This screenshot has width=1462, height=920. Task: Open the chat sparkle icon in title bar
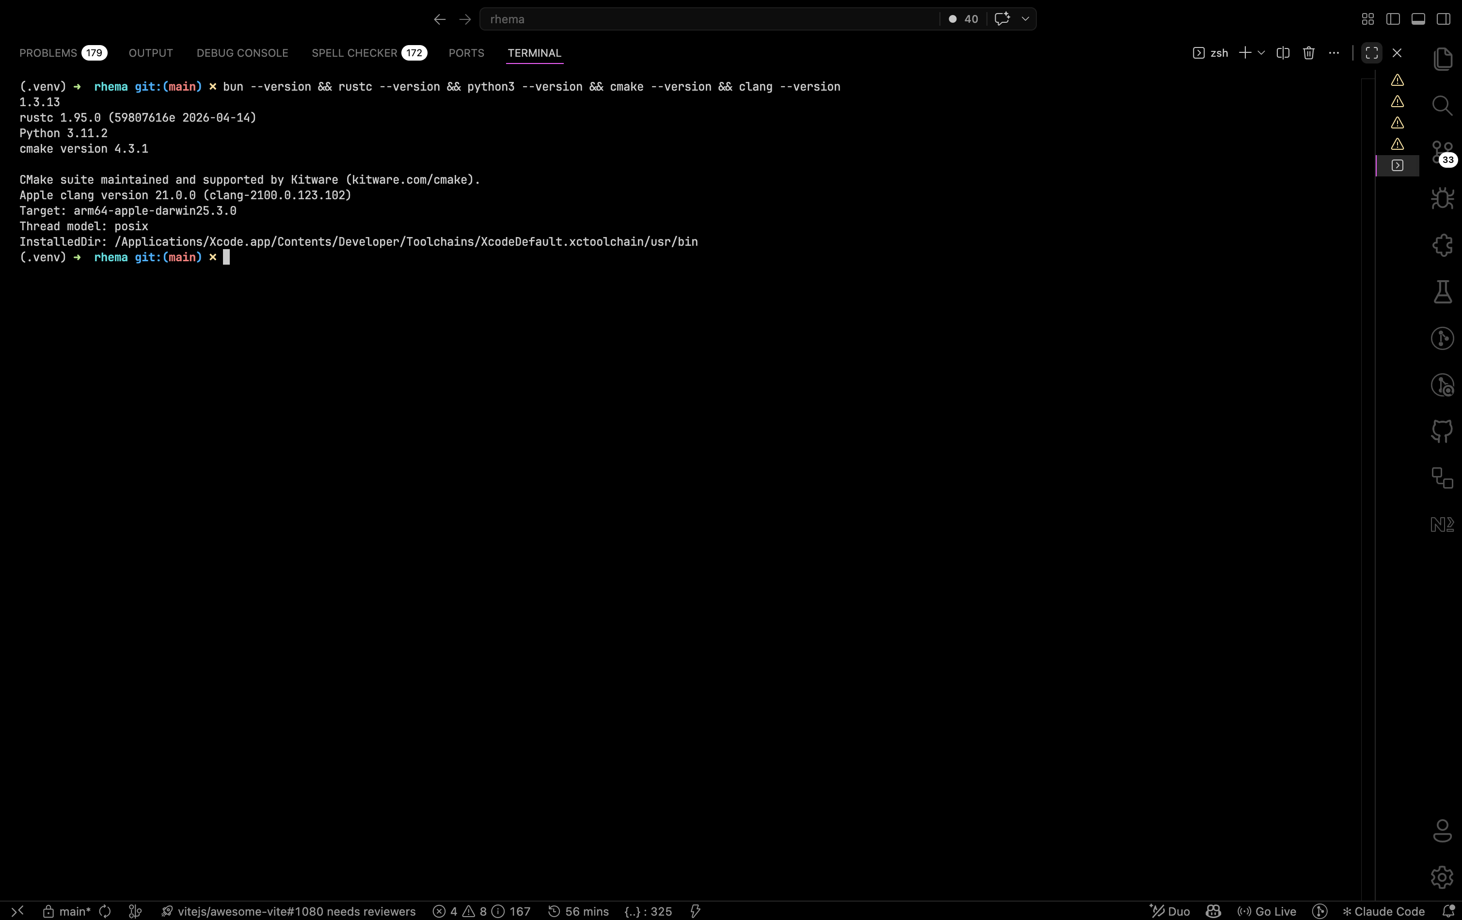tap(1002, 19)
